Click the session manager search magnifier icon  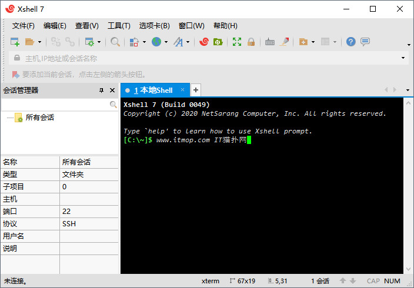pos(113,105)
